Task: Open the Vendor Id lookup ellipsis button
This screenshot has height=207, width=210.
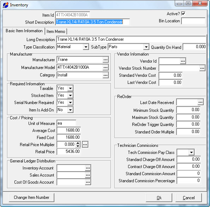Action: 183,61
